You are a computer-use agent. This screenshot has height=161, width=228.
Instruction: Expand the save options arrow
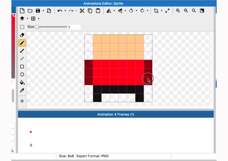(43, 11)
